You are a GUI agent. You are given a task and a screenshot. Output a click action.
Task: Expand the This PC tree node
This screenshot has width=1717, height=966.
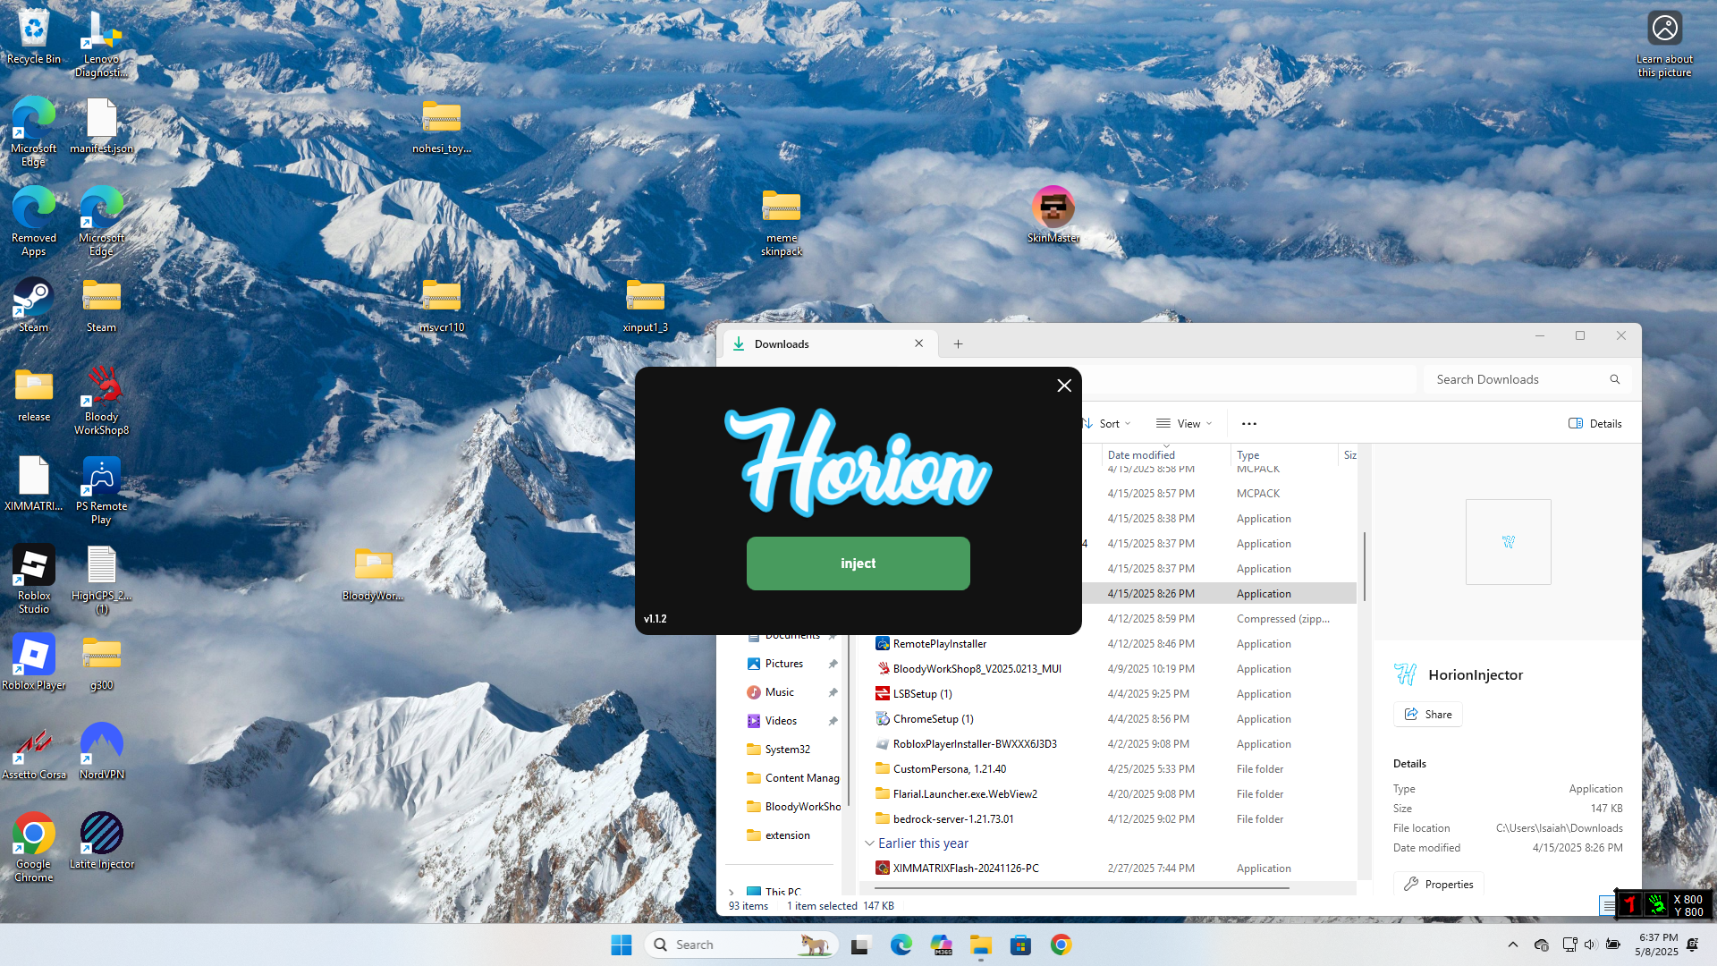click(x=732, y=892)
